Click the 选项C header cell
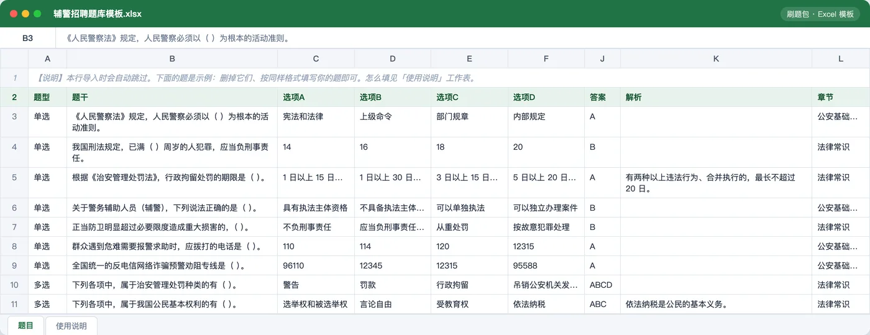Screen dimensions: 870x335 (469, 97)
